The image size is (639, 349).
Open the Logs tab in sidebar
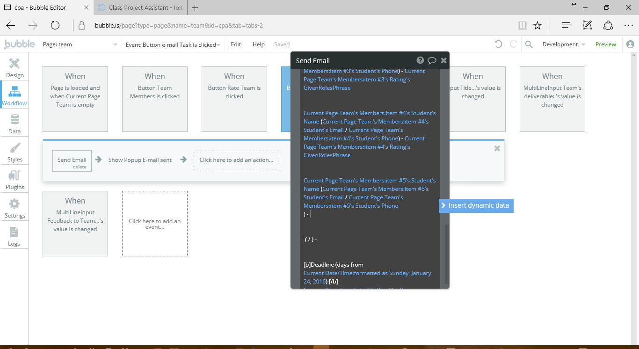click(x=15, y=236)
